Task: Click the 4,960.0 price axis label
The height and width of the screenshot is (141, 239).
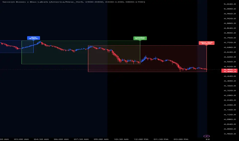Action: pyautogui.click(x=230, y=14)
